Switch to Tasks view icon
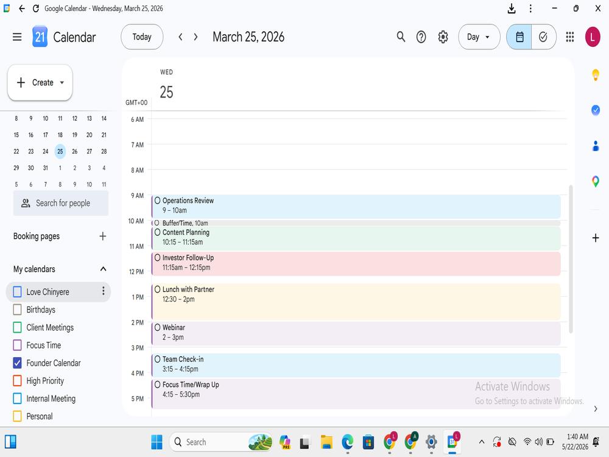Screen dimensions: 609x457 (543, 37)
